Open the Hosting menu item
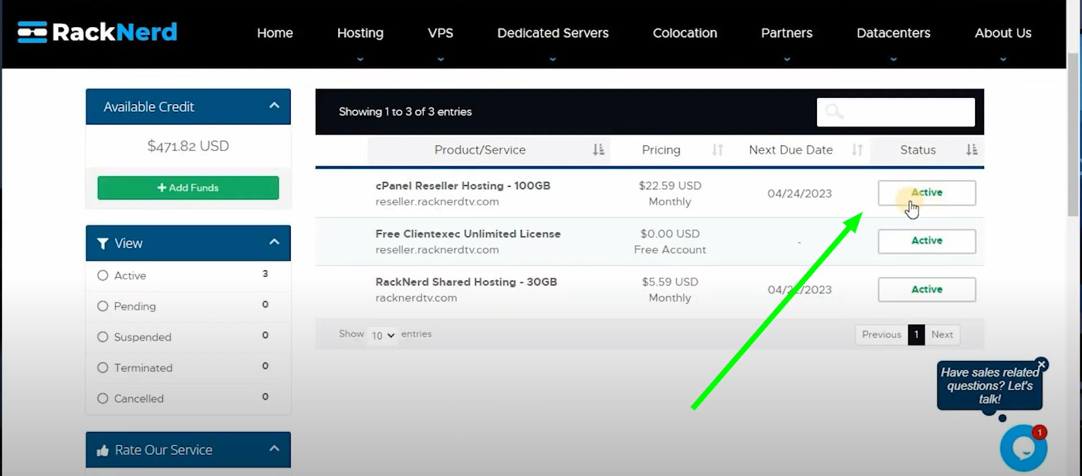 pyautogui.click(x=360, y=33)
